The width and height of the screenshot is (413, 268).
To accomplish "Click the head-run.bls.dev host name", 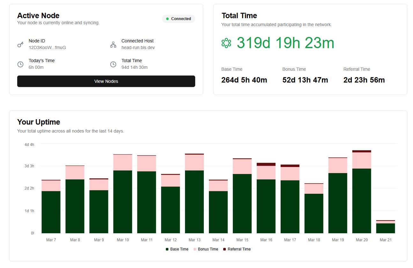I will 138,48.
